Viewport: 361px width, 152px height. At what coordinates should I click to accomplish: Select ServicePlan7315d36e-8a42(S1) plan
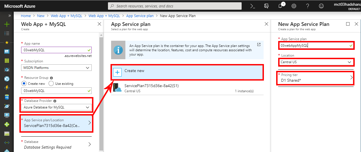point(187,88)
